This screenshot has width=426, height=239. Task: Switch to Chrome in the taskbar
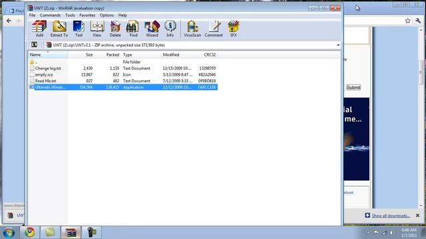tap(29, 232)
